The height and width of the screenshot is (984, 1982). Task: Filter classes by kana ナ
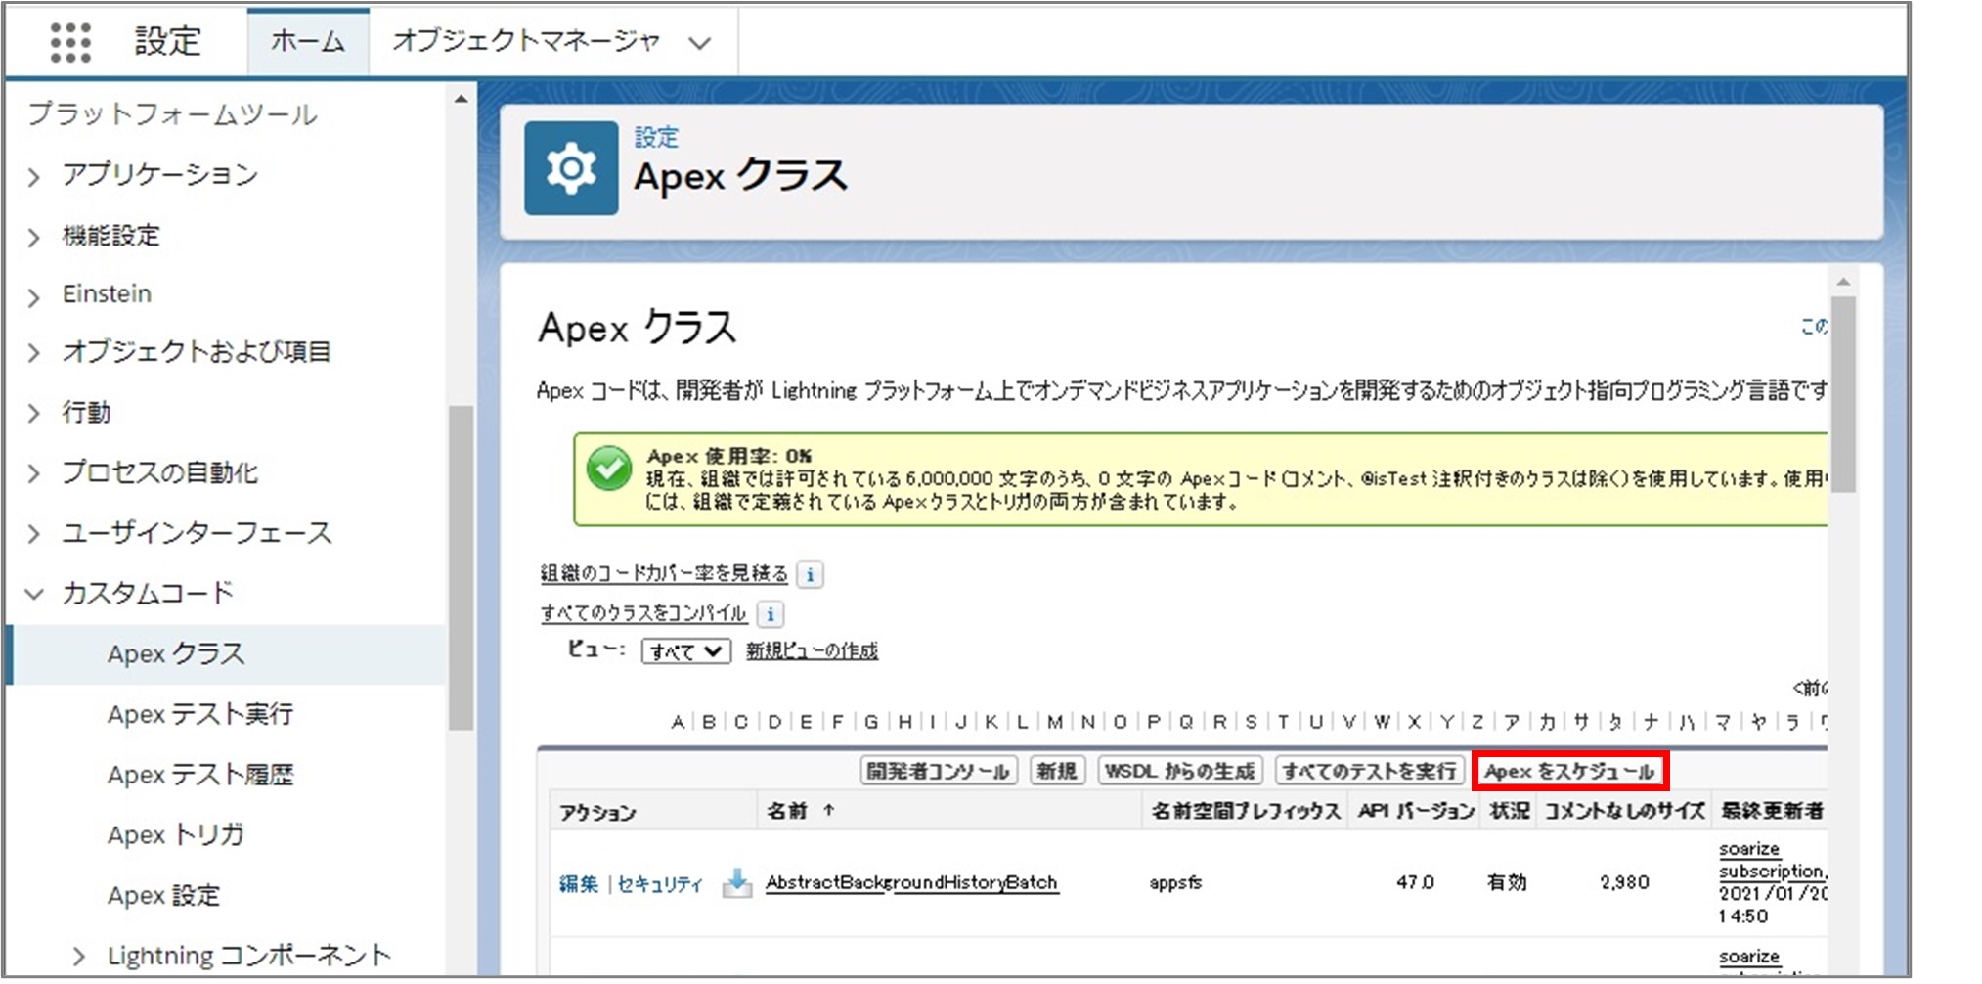1651,722
